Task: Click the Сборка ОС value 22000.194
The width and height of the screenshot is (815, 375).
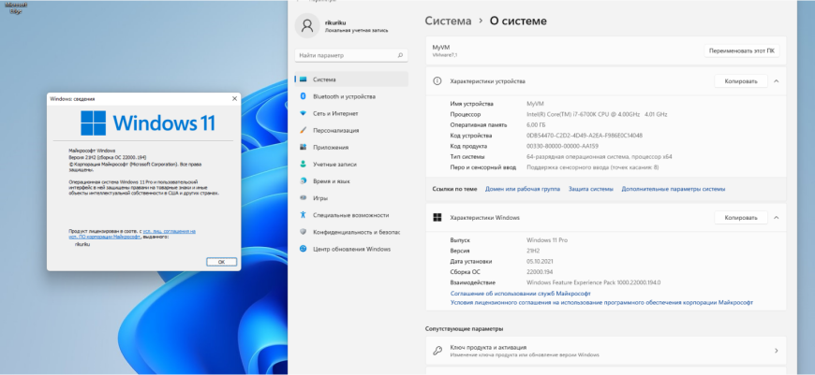Action: click(541, 272)
